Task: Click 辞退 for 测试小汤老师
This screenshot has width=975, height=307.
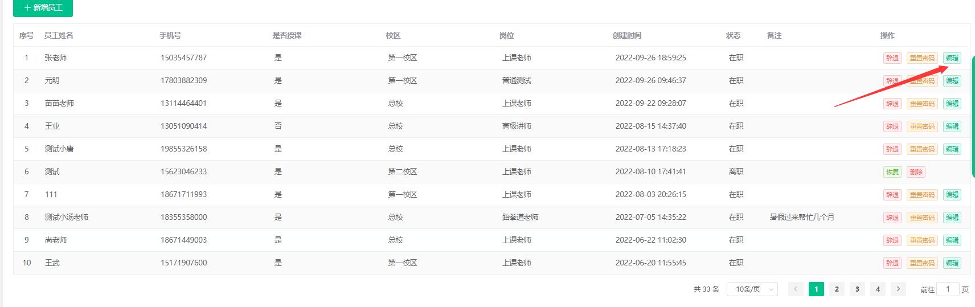Action: coord(892,218)
